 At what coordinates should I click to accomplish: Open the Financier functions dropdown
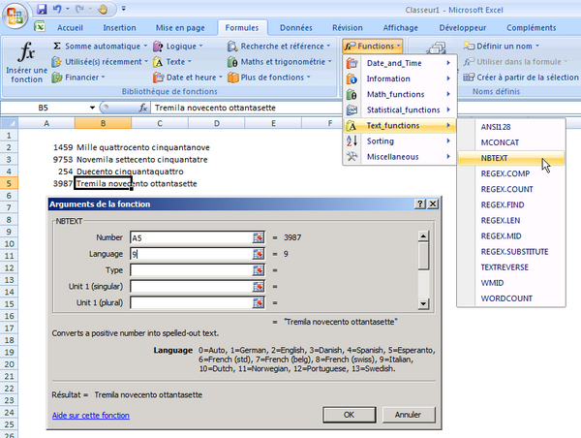(78, 78)
